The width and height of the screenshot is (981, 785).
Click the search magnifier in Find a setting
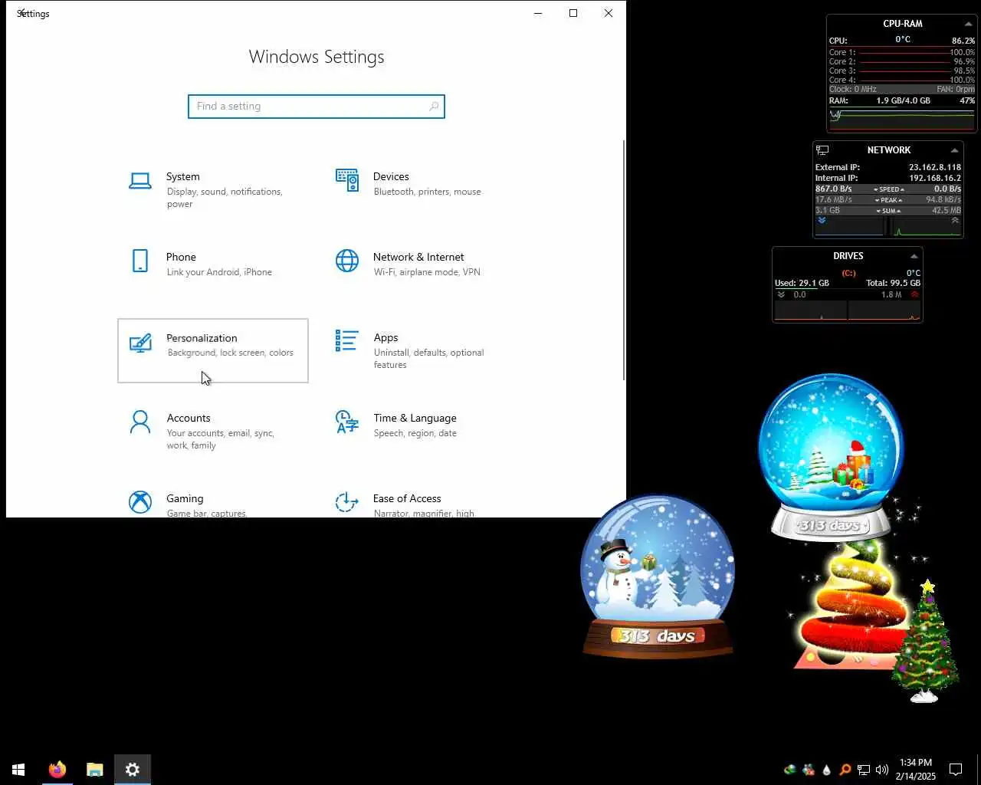[x=434, y=107]
